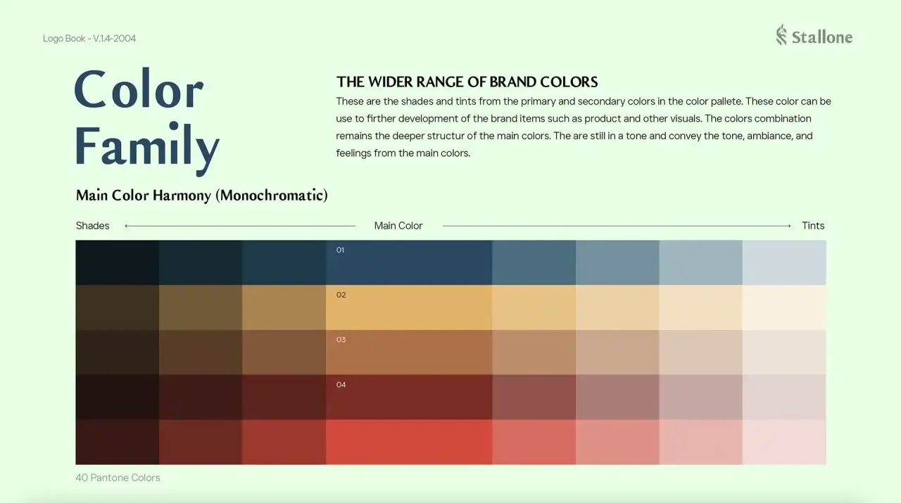Viewport: 901px width, 503px height.
Task: Select the dark maroon main swatch 04
Action: coord(409,397)
